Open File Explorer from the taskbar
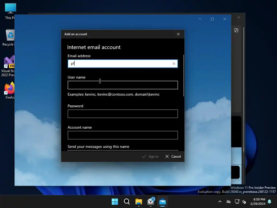277x208 pixels. pyautogui.click(x=139, y=201)
